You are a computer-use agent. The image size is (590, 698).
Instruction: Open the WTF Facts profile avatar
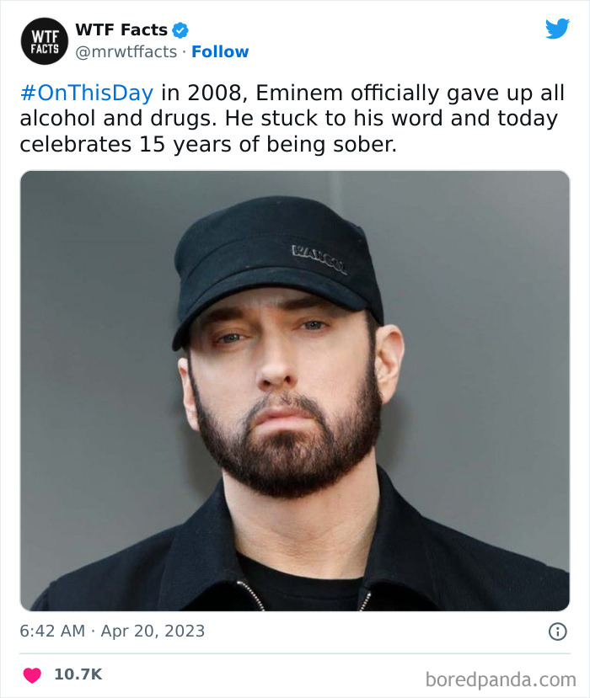[x=44, y=41]
